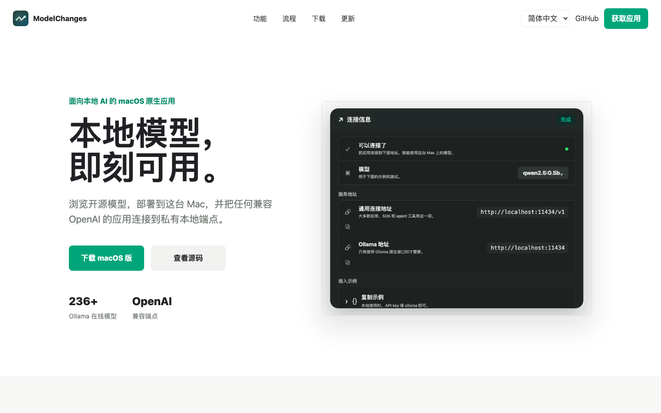Click the arrow icon beside 连接信息
This screenshot has height=413, width=661.
pyautogui.click(x=341, y=120)
